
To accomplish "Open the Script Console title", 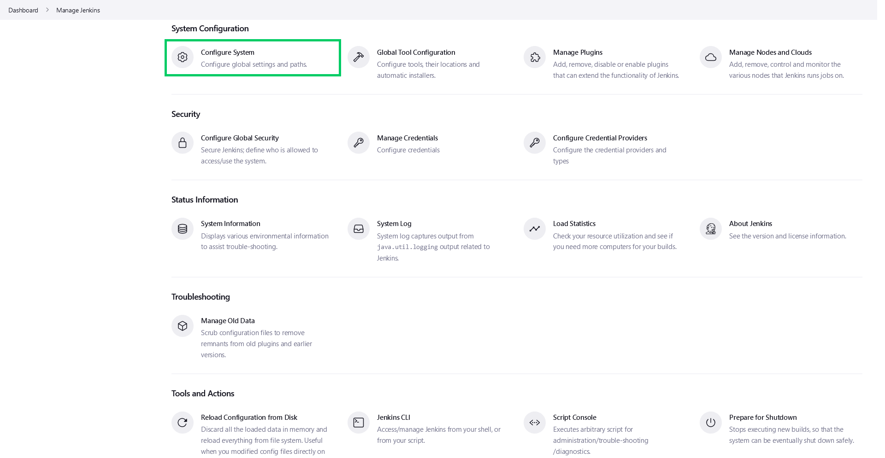I will [575, 417].
